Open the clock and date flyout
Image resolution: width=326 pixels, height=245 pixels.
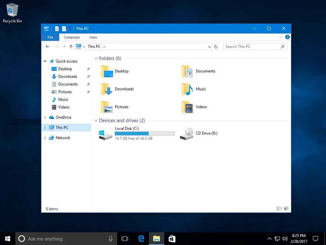(x=299, y=239)
